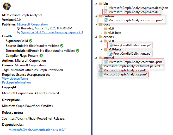Click the green shield next to Signature Valid

pos(31,41)
